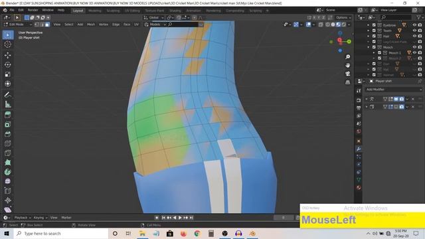
Task: Uncheck the Eyebrow collection checkbox
Action: (x=374, y=25)
